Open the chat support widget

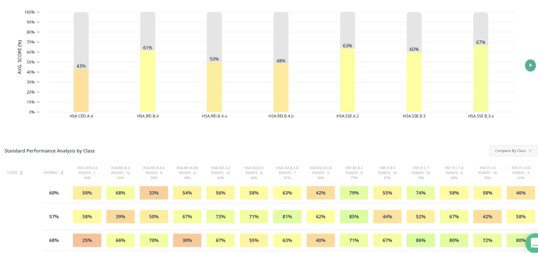click(533, 243)
